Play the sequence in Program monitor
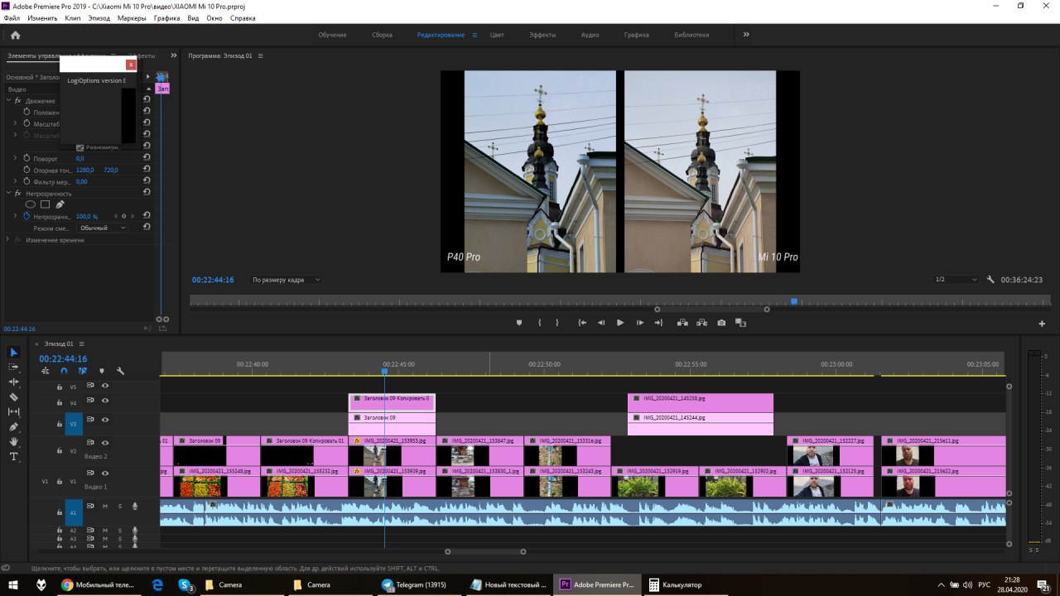 [x=620, y=323]
